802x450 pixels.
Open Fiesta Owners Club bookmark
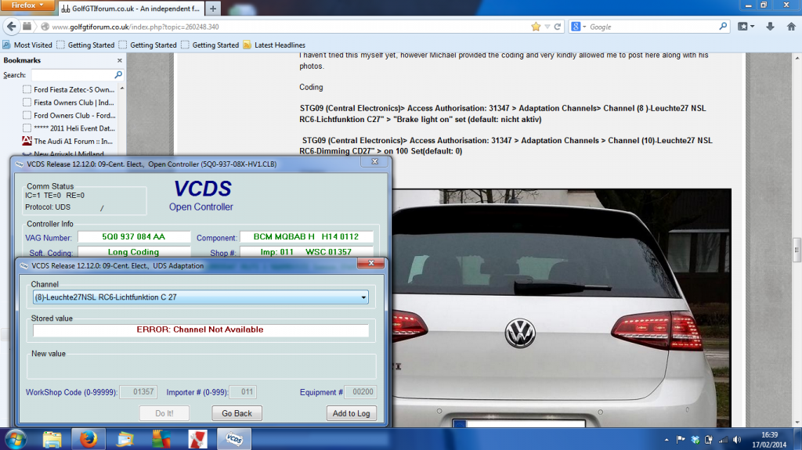pyautogui.click(x=69, y=103)
